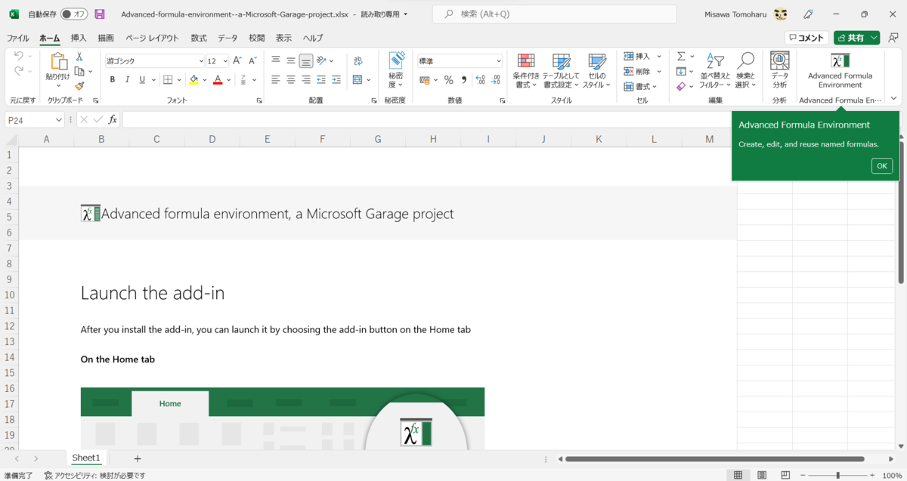Switch to the 挿入 tab

click(79, 38)
